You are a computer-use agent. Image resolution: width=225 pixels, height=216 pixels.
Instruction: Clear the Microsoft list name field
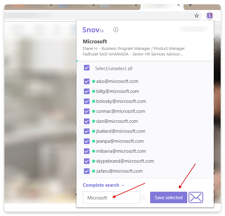point(143,198)
